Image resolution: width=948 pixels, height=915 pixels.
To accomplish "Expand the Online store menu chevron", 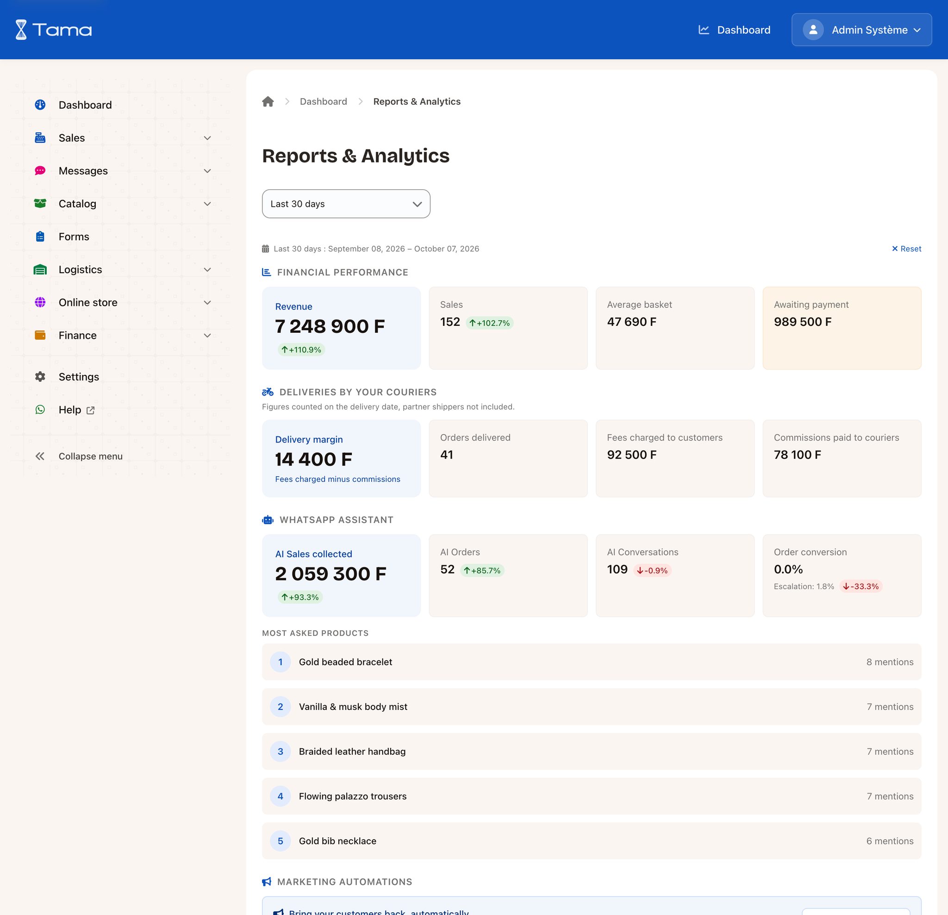I will click(x=207, y=302).
